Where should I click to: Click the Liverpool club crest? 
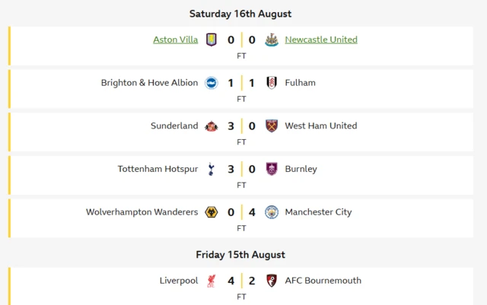click(212, 281)
